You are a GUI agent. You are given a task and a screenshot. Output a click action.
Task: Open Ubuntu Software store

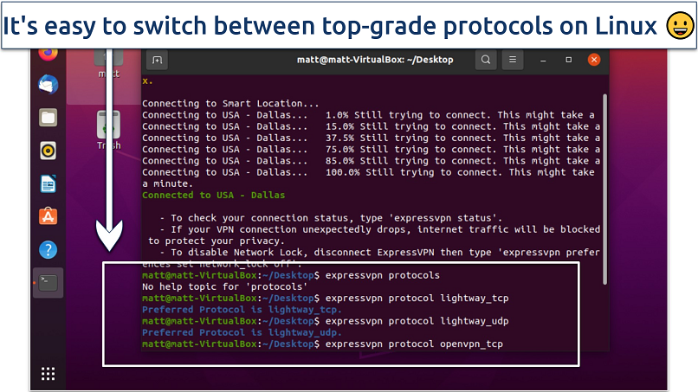(48, 216)
